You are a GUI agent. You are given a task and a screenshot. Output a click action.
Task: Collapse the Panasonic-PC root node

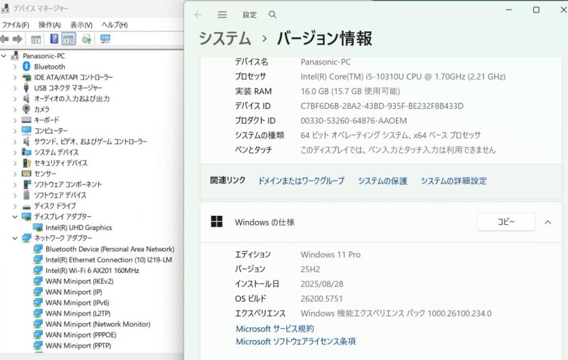click(4, 56)
